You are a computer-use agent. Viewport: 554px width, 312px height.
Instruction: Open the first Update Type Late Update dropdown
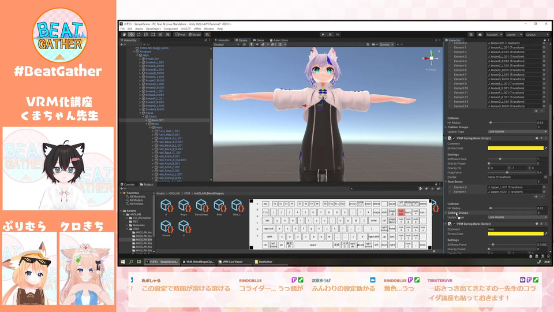517,132
